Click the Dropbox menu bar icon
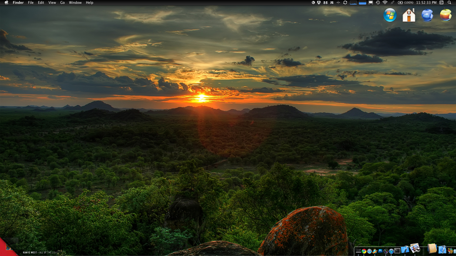Viewport: 456px width, 256px height. pos(319,2)
